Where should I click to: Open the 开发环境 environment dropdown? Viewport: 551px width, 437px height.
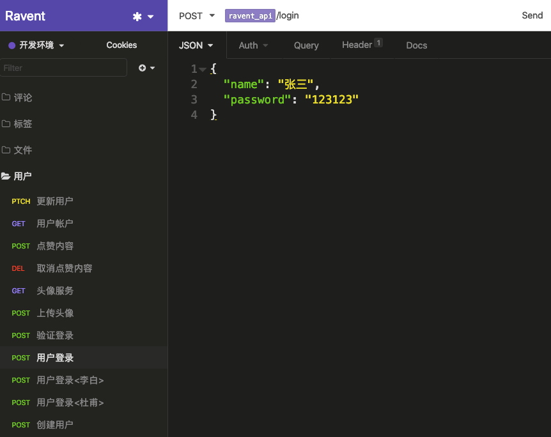[x=36, y=45]
